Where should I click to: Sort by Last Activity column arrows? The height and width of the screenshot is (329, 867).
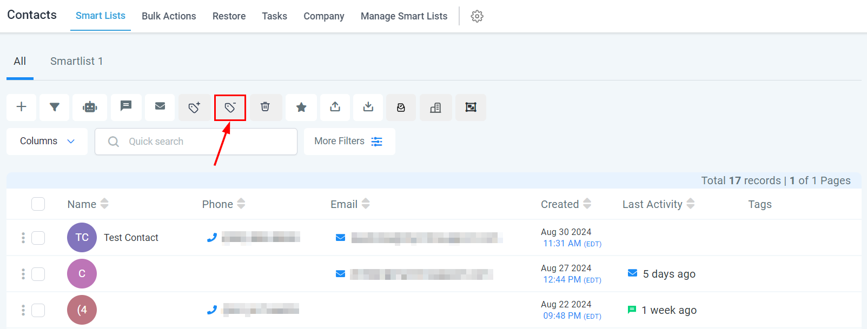(691, 204)
